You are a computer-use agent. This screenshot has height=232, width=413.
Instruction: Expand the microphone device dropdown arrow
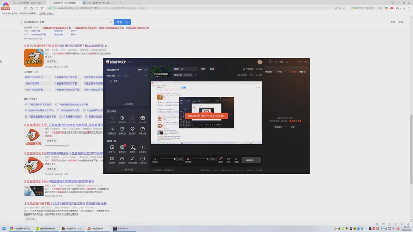(158, 159)
